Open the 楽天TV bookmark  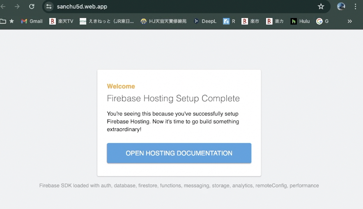pyautogui.click(x=61, y=21)
